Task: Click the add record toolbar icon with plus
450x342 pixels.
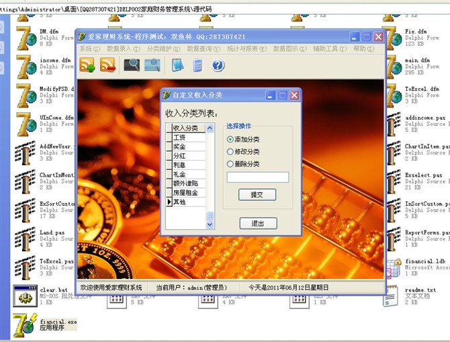Action: (x=87, y=65)
